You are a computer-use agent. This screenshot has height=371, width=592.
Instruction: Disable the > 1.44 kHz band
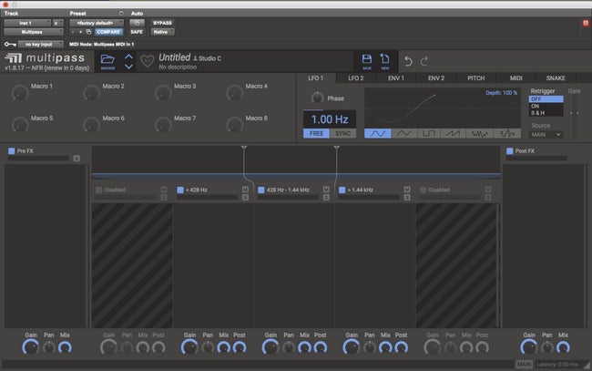[342, 190]
